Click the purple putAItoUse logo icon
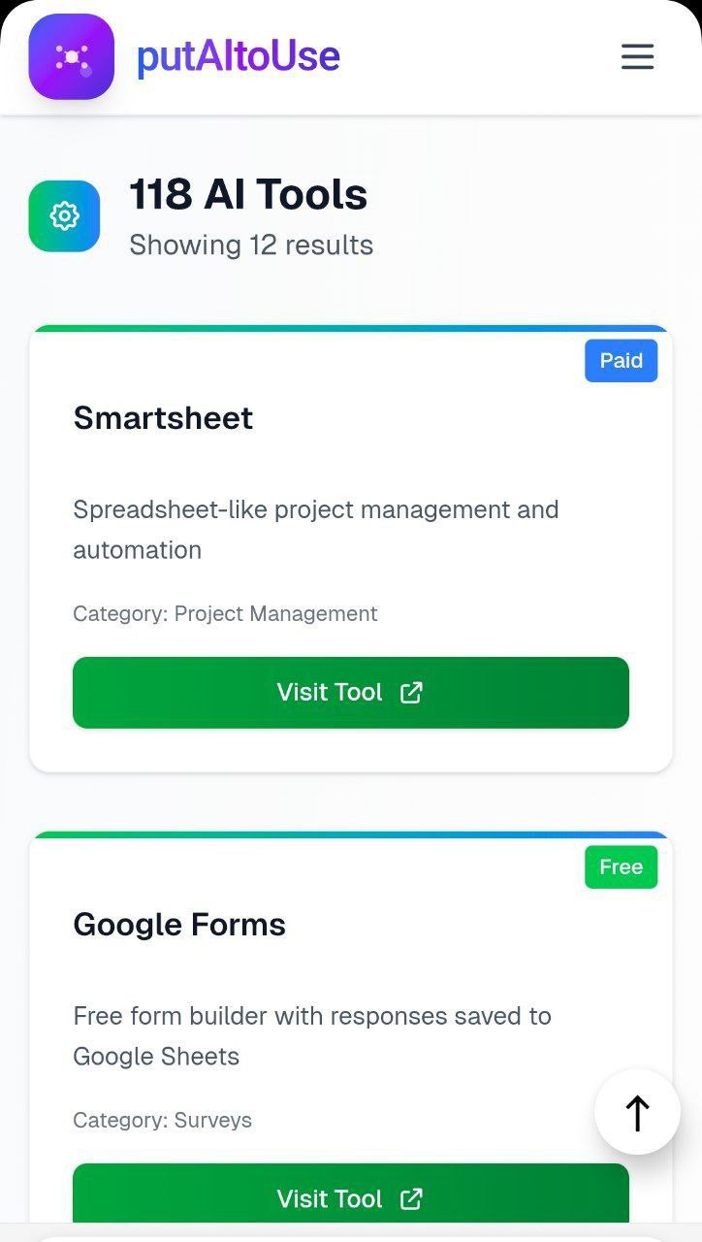 (x=71, y=56)
